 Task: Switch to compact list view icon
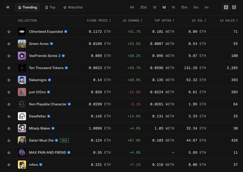tap(234, 7)
